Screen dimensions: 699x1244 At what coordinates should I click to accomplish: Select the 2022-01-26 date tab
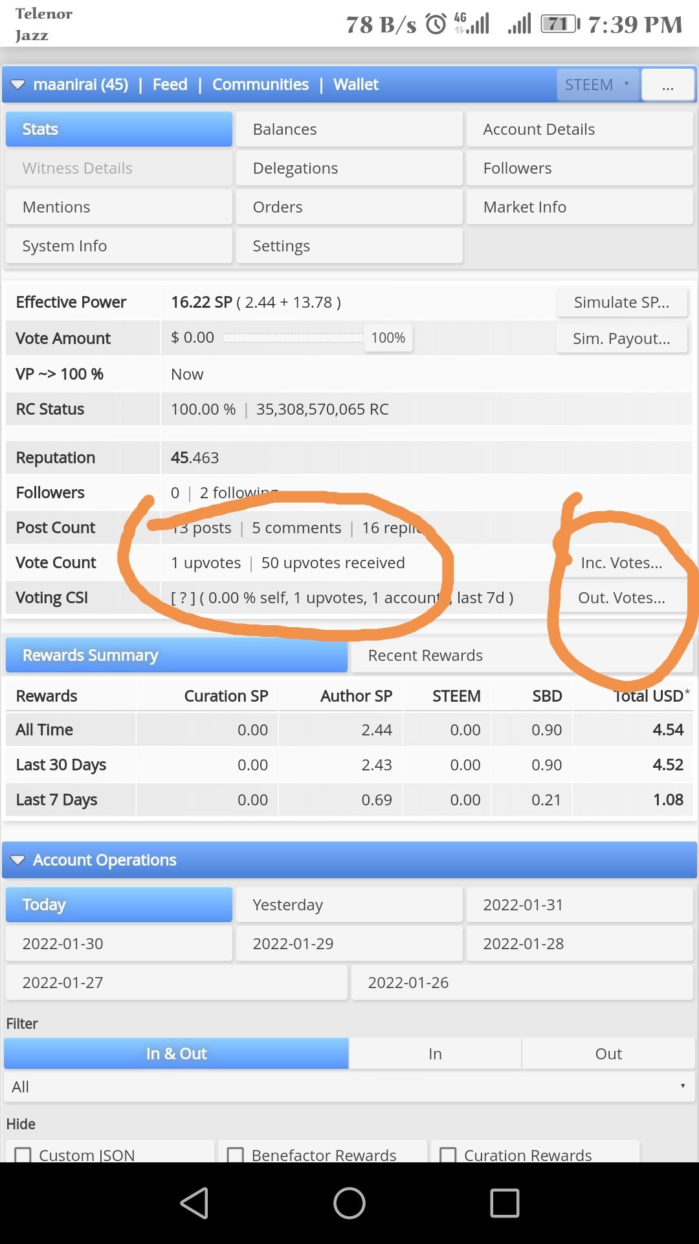pos(522,982)
